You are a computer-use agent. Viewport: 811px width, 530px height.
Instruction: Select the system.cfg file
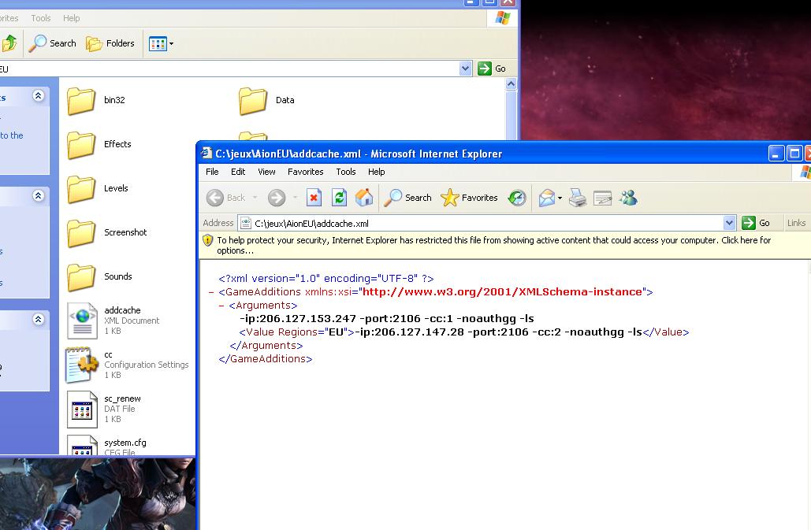click(x=107, y=445)
